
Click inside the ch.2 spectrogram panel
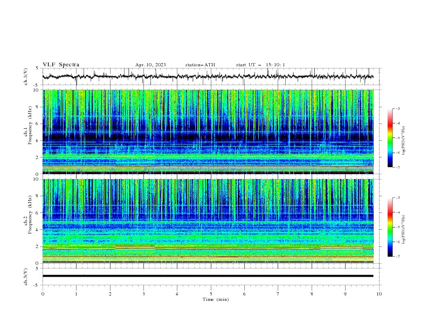(x=208, y=221)
